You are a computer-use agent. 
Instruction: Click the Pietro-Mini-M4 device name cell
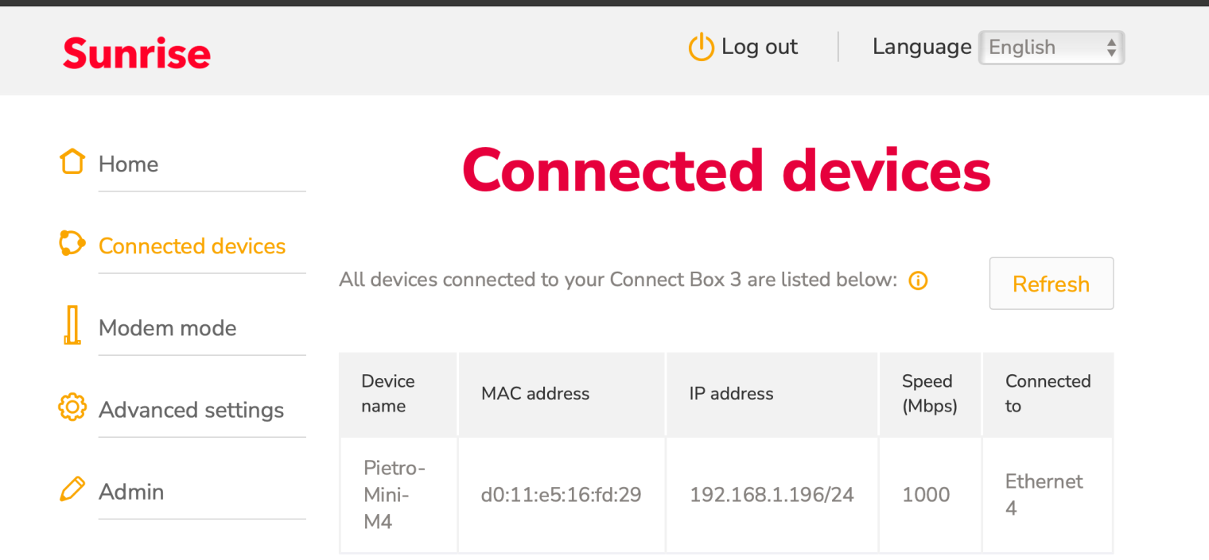pos(394,494)
